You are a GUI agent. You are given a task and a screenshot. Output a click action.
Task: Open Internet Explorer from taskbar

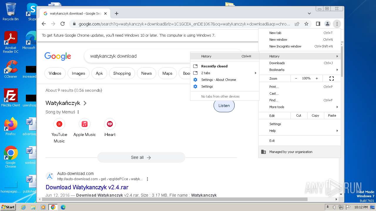[x=23, y=207]
